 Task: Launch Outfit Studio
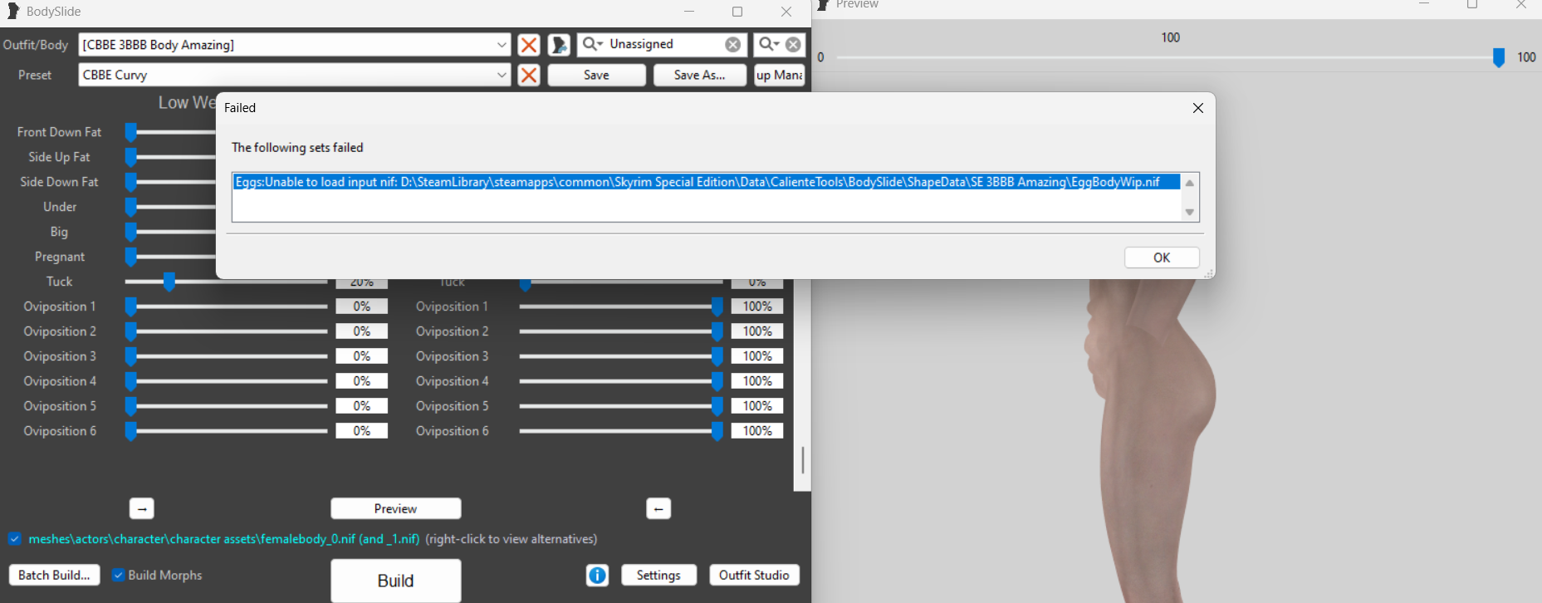754,575
